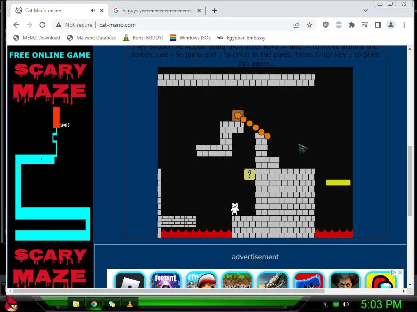Click the 5:03 PM clock
The height and width of the screenshot is (312, 417).
[x=381, y=304]
